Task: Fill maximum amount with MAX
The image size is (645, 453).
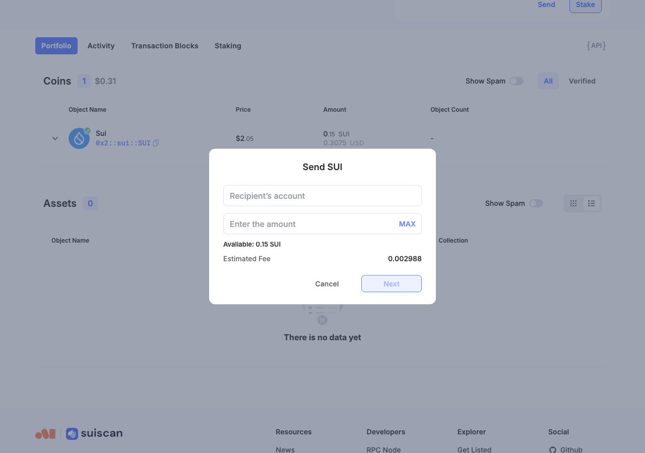Action: click(x=407, y=224)
